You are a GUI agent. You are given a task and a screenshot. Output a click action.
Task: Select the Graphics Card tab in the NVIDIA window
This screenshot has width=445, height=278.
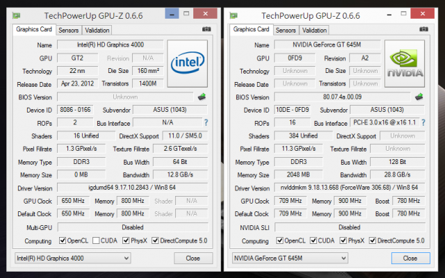point(252,29)
